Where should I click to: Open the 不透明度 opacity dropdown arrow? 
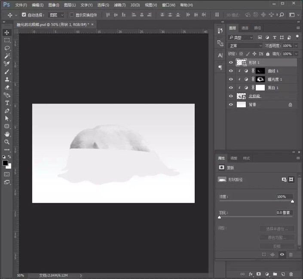pyautogui.click(x=295, y=45)
